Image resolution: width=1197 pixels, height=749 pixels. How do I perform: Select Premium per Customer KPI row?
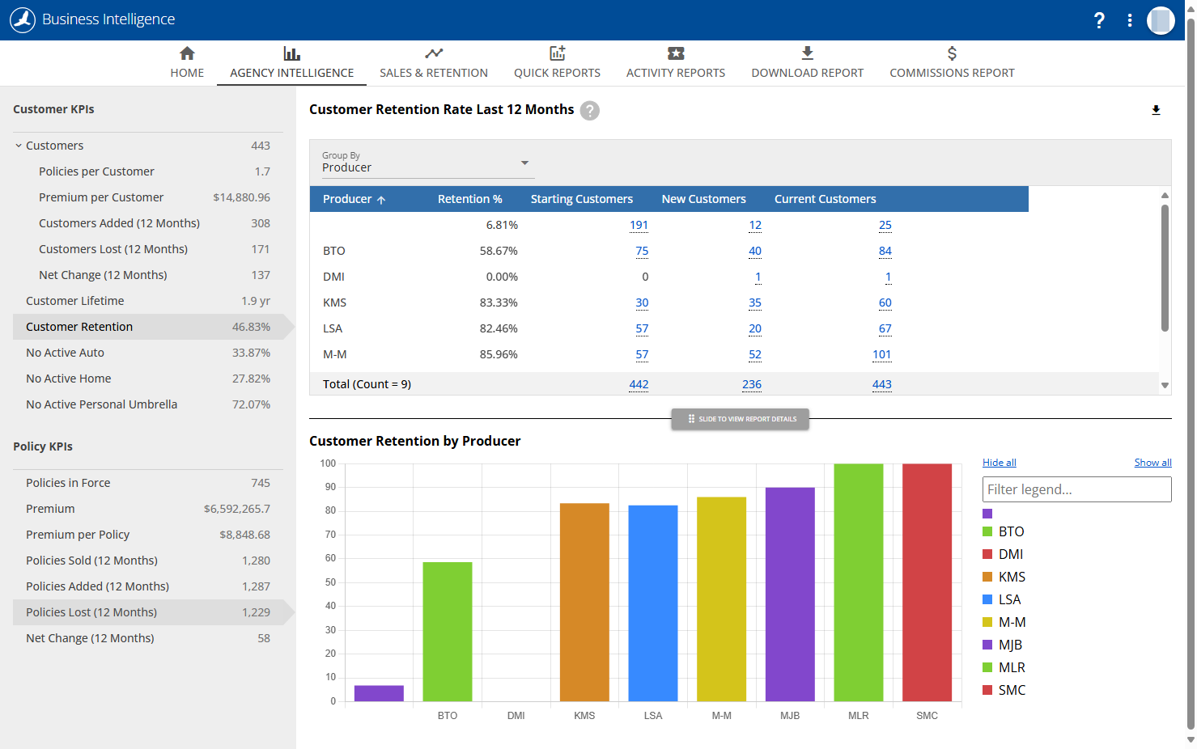148,197
